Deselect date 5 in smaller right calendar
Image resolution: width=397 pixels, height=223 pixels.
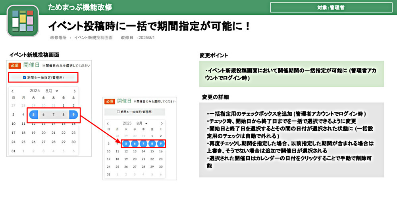point(126,144)
